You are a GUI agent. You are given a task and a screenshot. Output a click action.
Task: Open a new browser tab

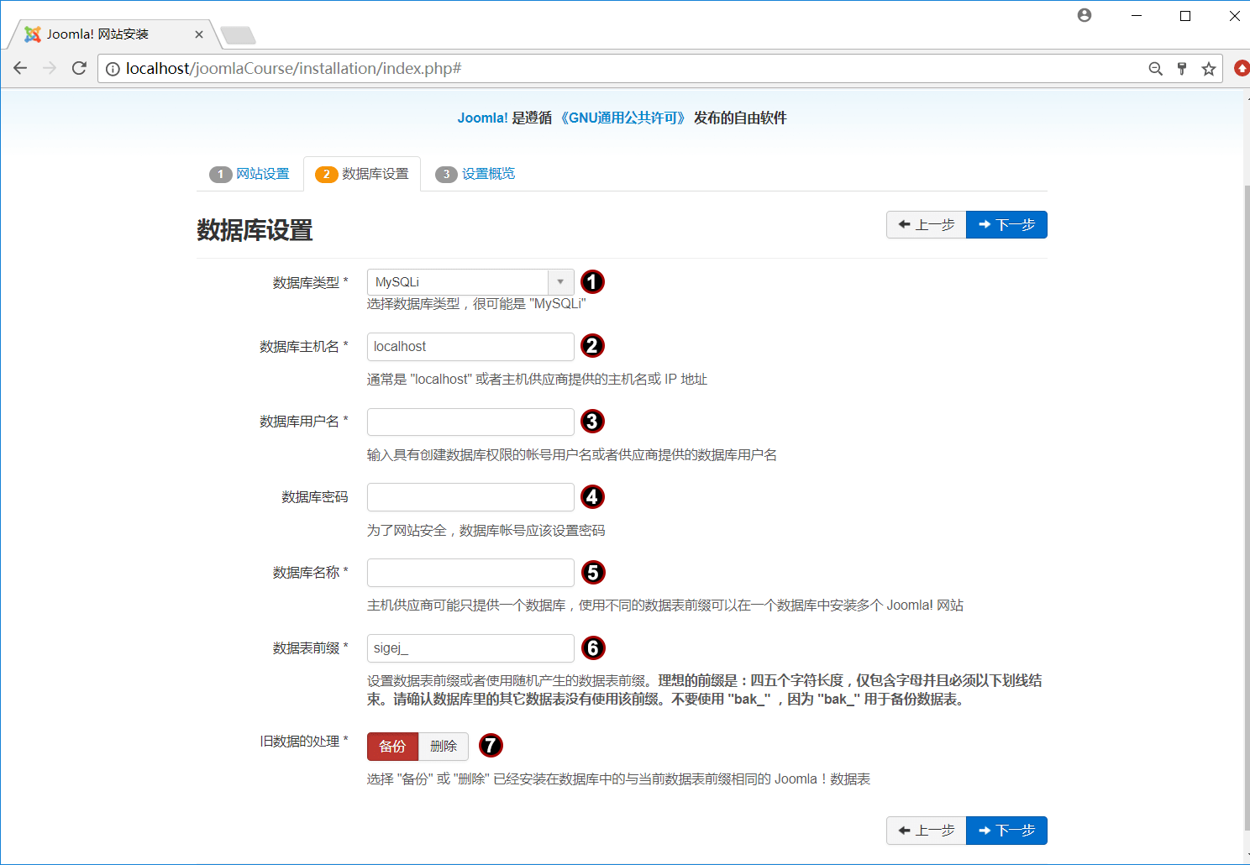[238, 35]
